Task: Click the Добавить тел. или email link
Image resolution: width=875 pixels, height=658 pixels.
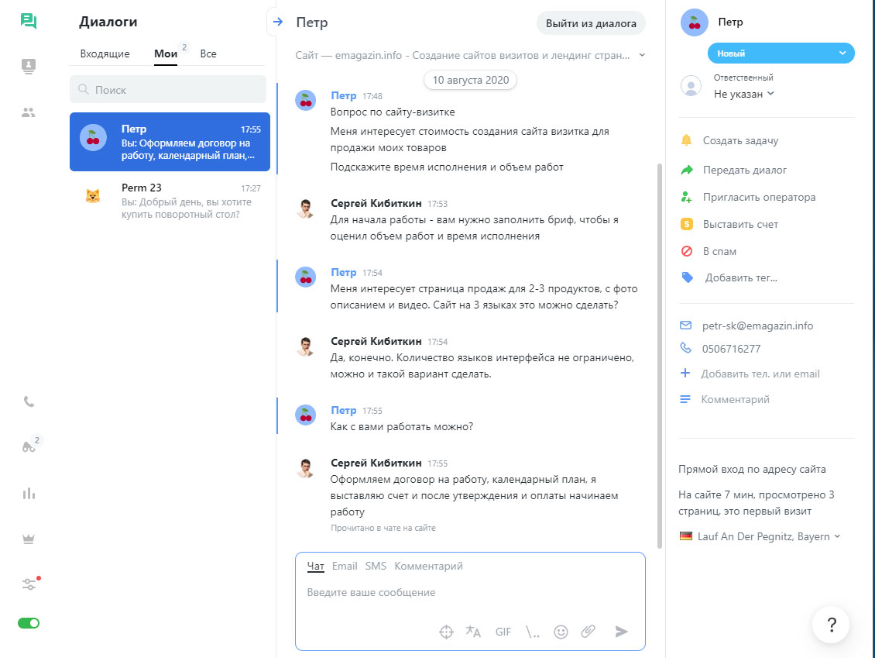Action: (x=760, y=374)
